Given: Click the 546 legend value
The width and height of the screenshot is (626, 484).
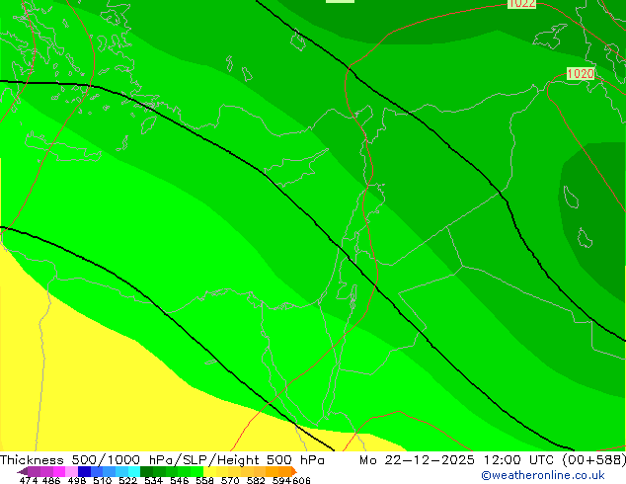Looking at the screenshot, I should point(179,480).
